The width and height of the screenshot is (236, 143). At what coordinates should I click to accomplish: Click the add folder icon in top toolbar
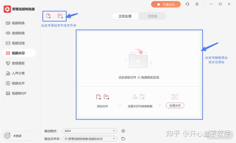[60, 16]
